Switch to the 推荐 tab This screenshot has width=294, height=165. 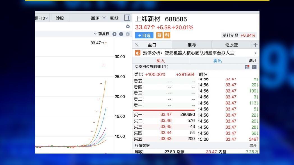point(192,45)
